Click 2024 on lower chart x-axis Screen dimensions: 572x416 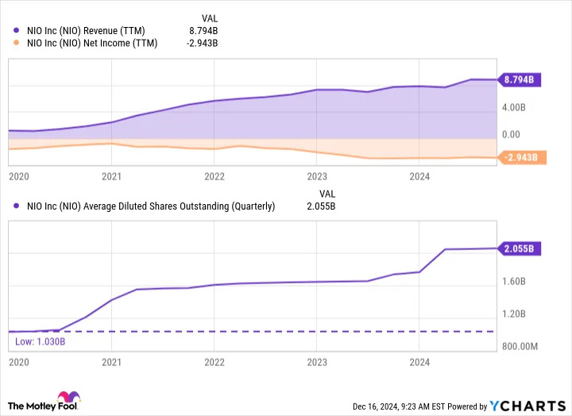click(419, 362)
